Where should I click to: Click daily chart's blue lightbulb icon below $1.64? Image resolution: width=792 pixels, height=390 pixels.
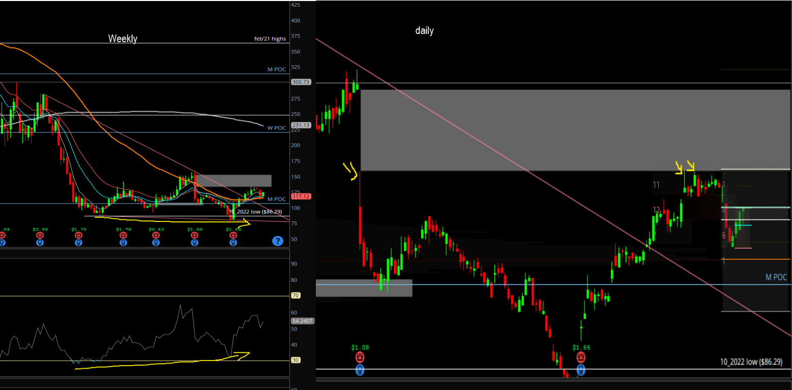(x=580, y=370)
